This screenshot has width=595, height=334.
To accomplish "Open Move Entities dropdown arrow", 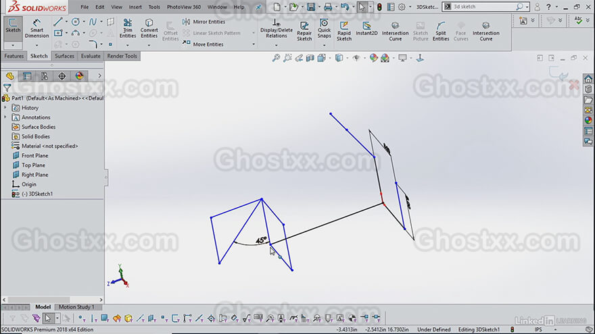I will [x=254, y=45].
